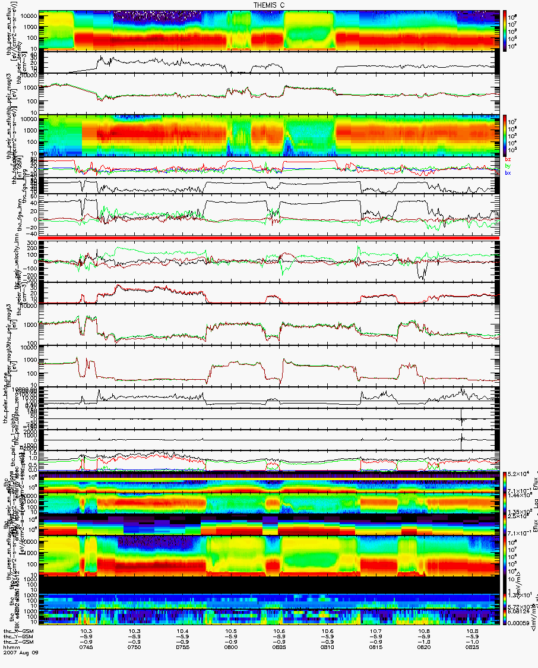Click the 0745 time axis label
The image size is (538, 668).
click(x=86, y=647)
